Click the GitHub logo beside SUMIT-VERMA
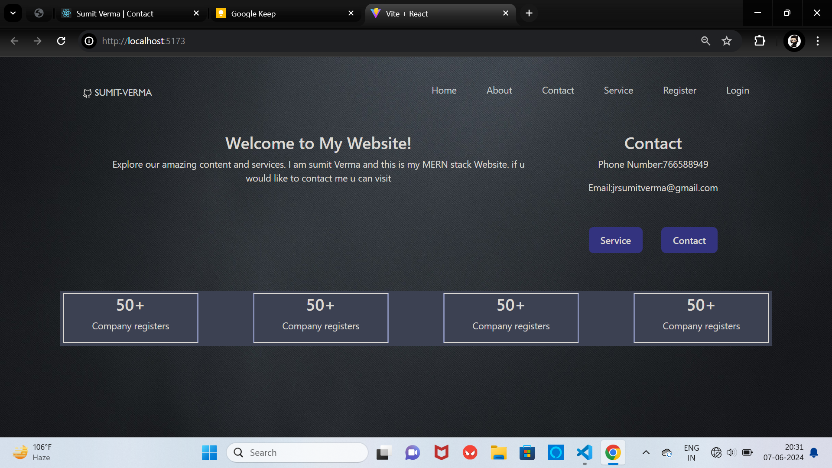The image size is (832, 468). pyautogui.click(x=87, y=93)
